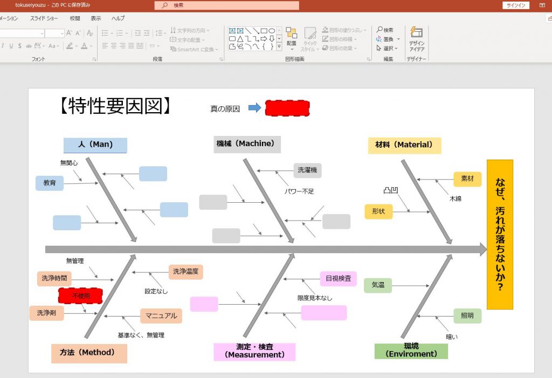552x378 pixels.
Task: Click the 配置 arrange button
Action: 291,37
